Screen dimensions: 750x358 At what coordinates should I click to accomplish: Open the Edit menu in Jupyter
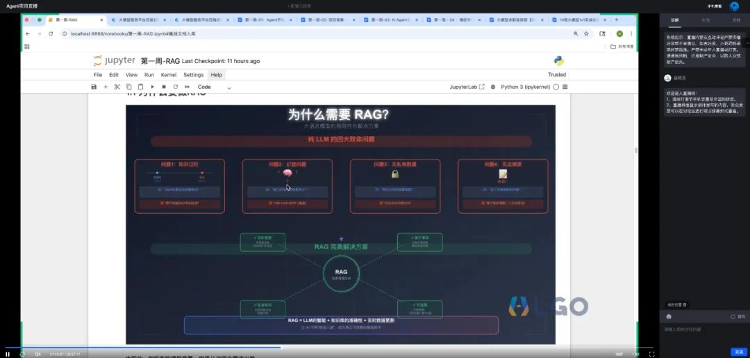(114, 74)
